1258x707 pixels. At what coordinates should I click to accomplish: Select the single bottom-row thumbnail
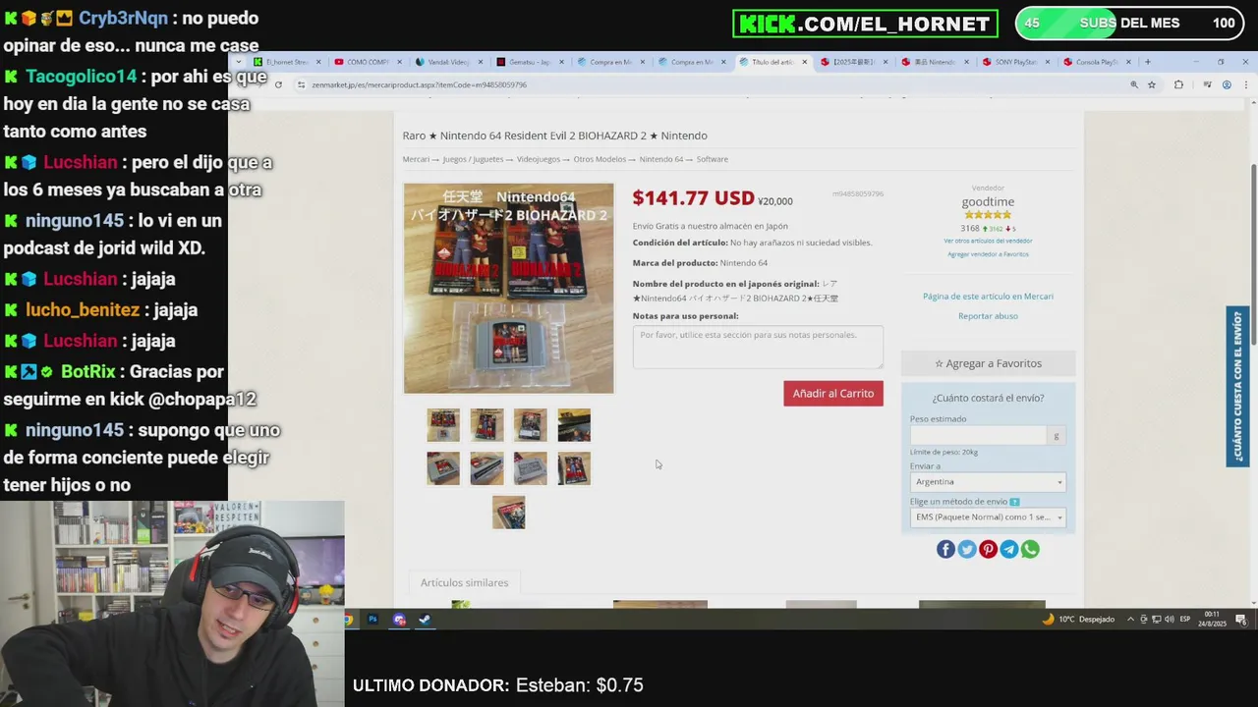tap(508, 513)
